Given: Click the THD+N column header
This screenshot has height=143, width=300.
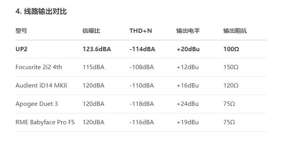Looking at the screenshot, I should pos(141,30).
